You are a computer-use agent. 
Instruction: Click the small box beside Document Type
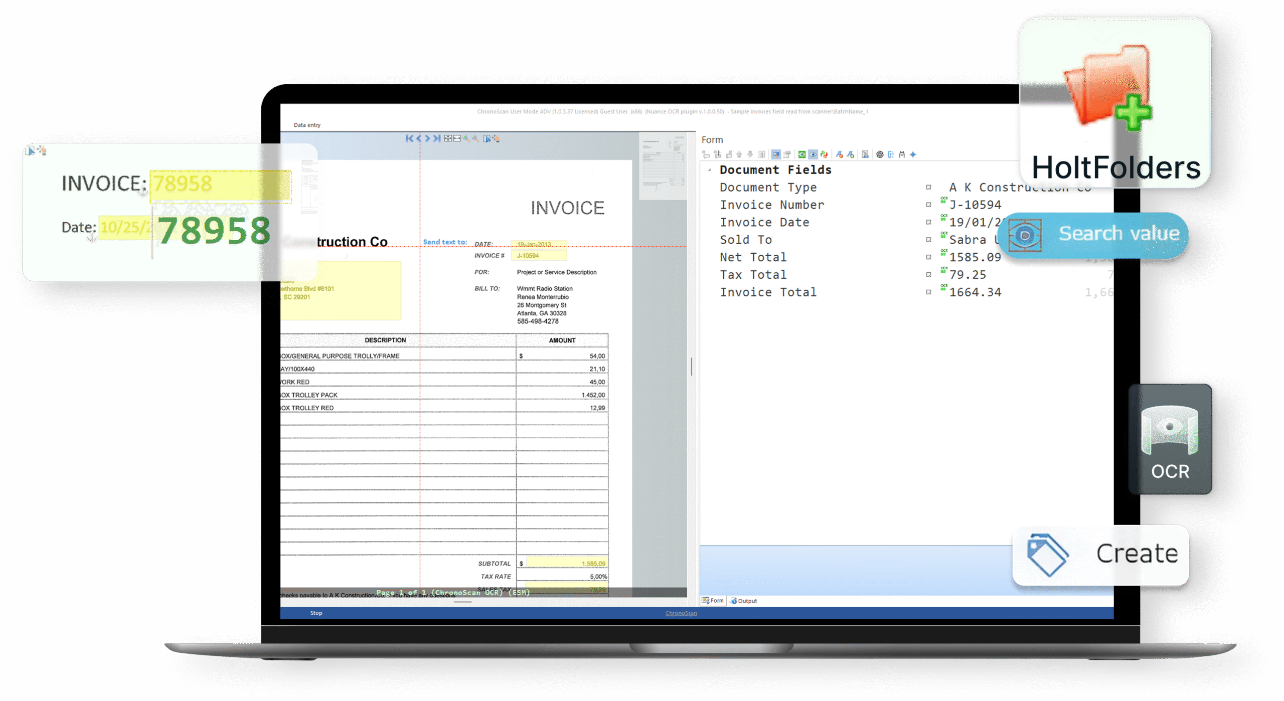point(928,188)
